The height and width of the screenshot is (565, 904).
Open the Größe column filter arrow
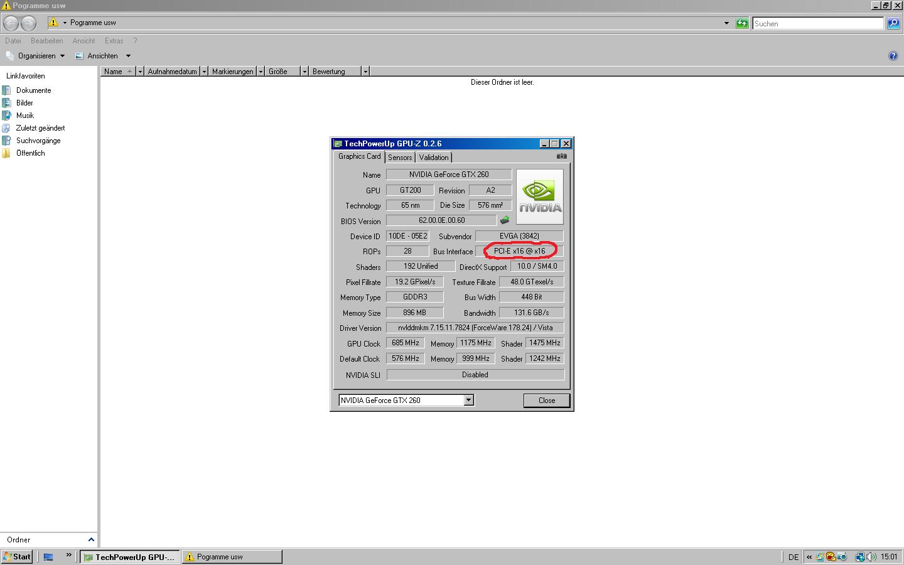[x=304, y=72]
